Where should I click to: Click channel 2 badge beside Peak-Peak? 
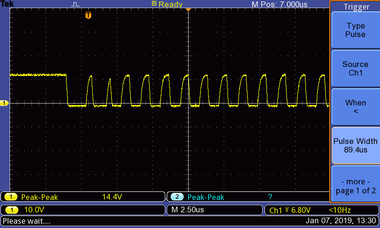point(177,197)
